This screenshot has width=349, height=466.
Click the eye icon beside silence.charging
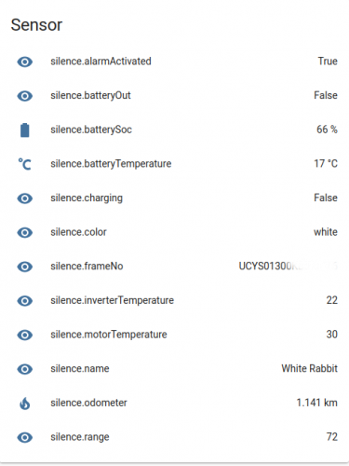click(x=25, y=199)
